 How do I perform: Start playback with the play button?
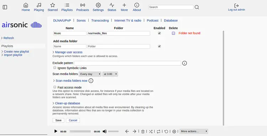tap(56, 131)
